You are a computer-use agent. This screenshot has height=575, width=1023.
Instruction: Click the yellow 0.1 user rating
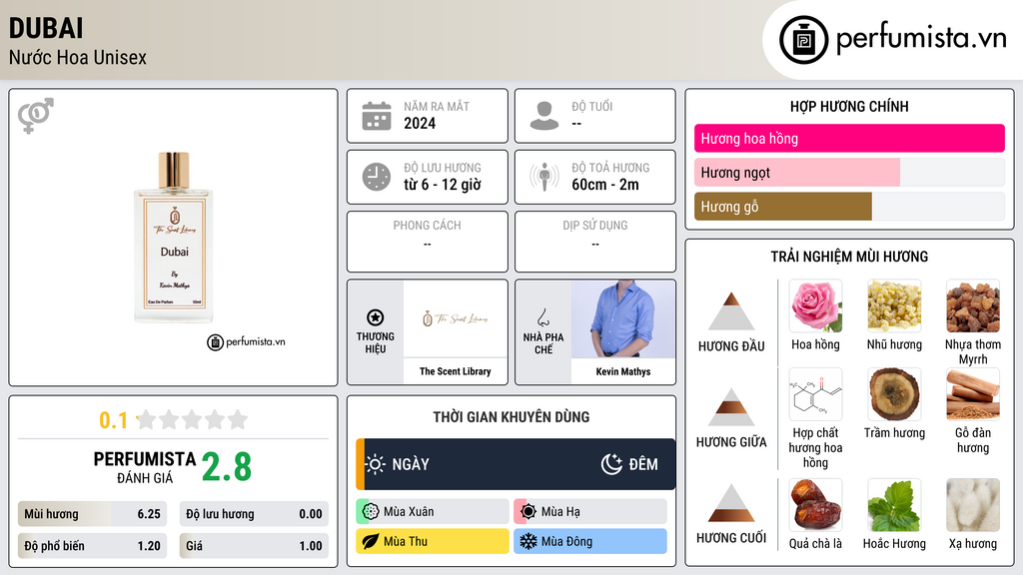113,420
